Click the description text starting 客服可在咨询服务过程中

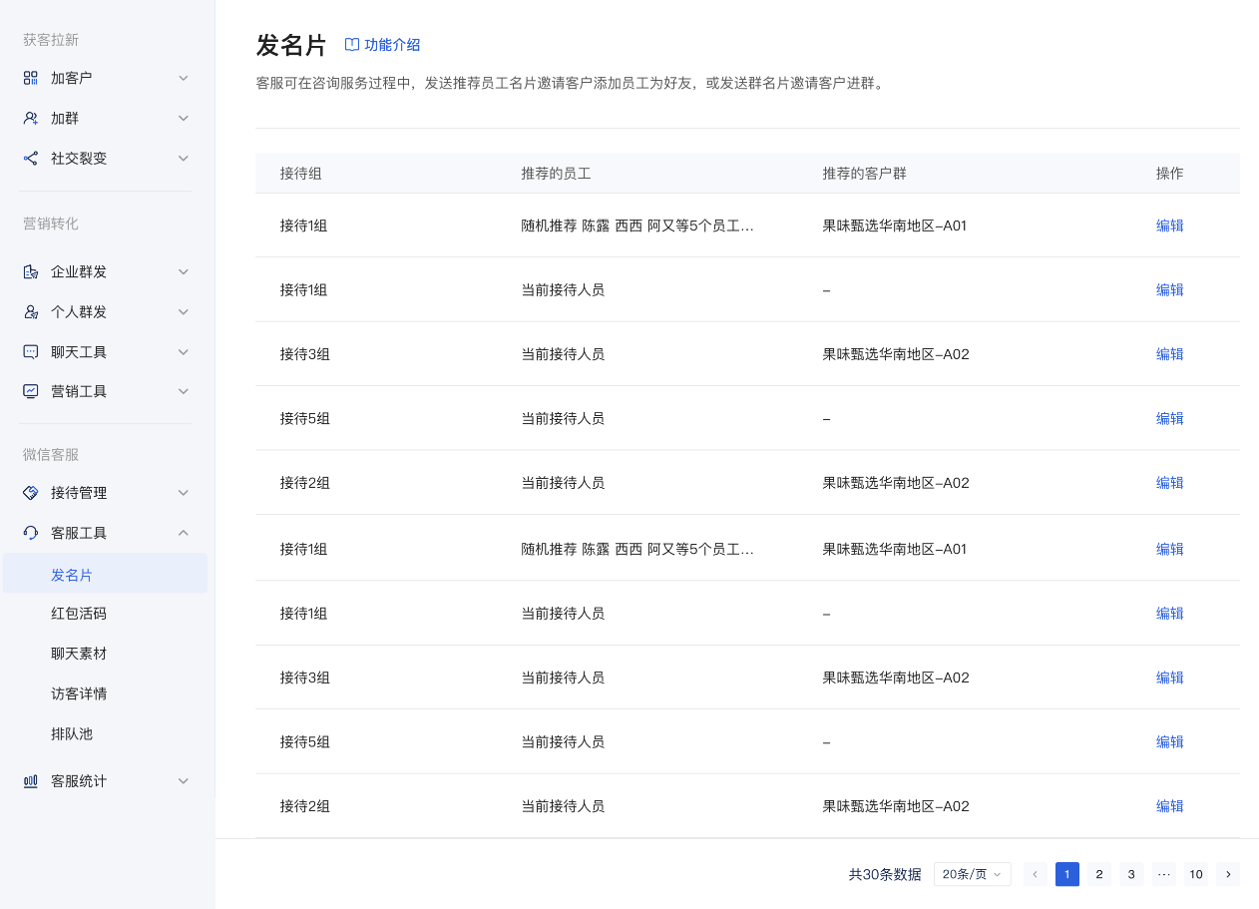(571, 84)
